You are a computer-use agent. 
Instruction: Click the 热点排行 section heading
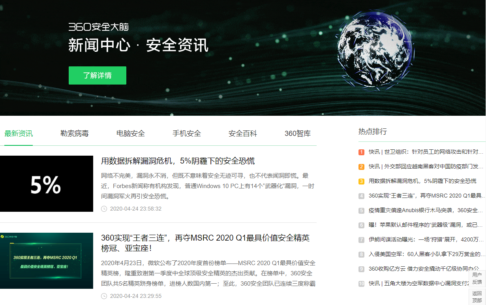(373, 132)
